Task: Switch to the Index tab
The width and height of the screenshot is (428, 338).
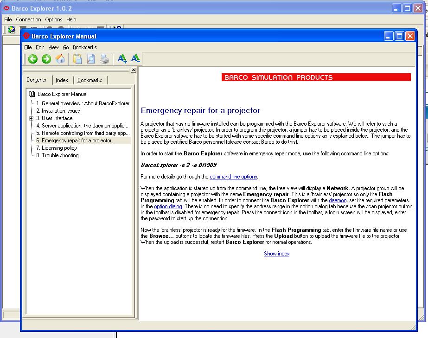Action: (x=62, y=80)
